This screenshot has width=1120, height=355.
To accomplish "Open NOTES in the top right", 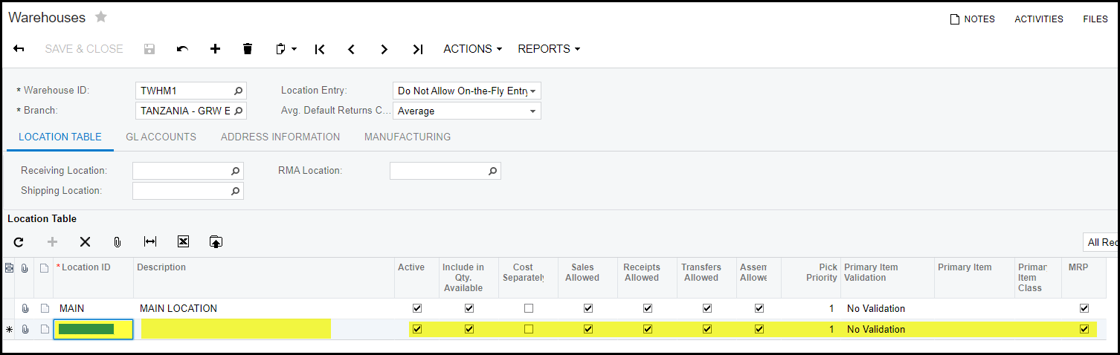I will coord(972,19).
